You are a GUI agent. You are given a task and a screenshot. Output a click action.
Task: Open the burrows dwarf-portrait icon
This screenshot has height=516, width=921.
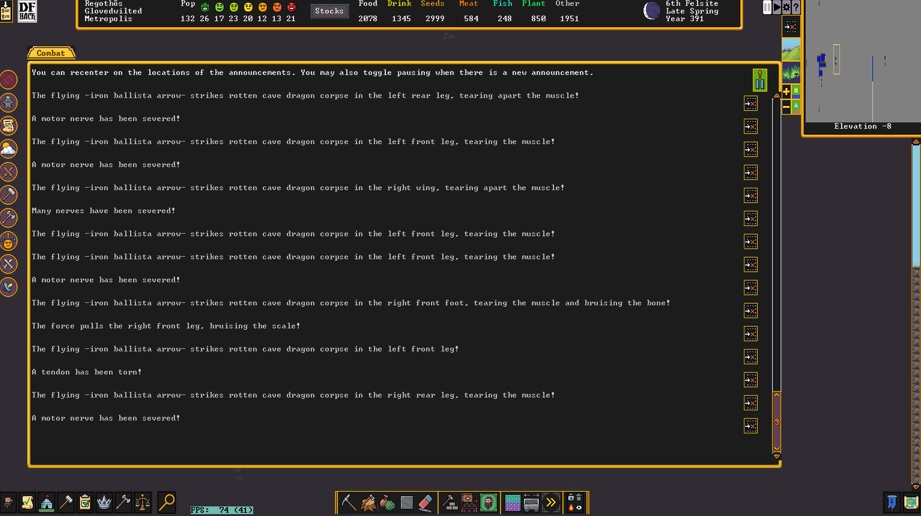(488, 503)
